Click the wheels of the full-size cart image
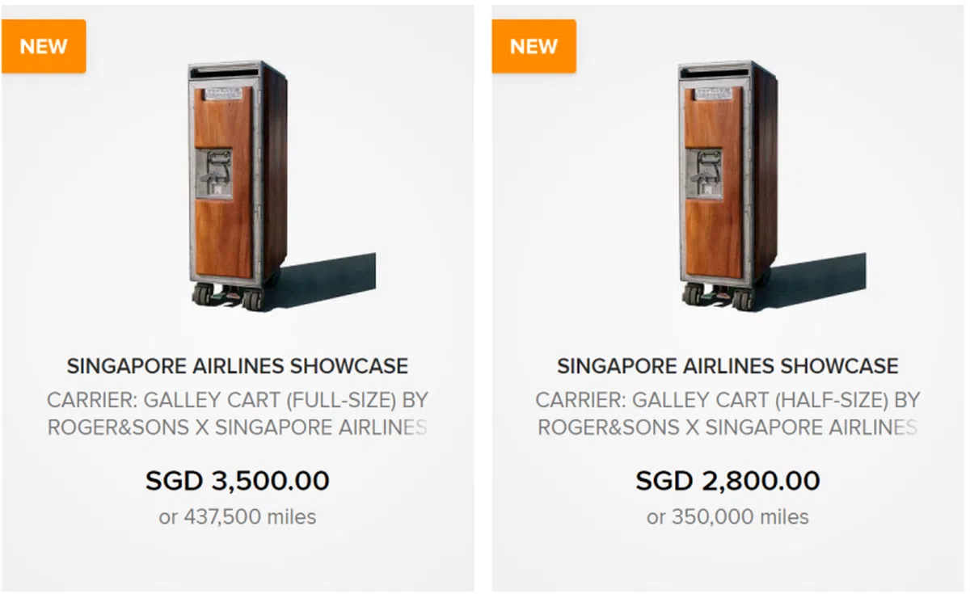The width and height of the screenshot is (970, 594). [x=229, y=297]
